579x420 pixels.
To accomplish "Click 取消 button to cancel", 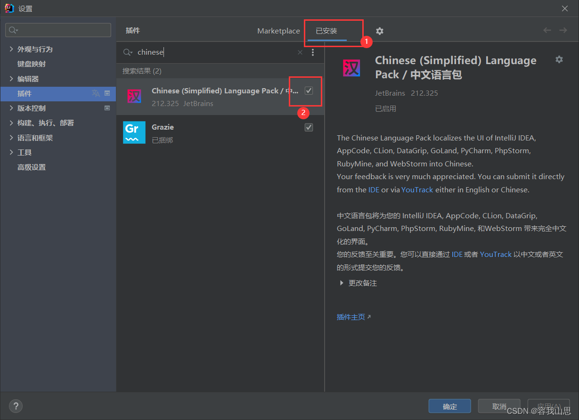I will click(499, 406).
